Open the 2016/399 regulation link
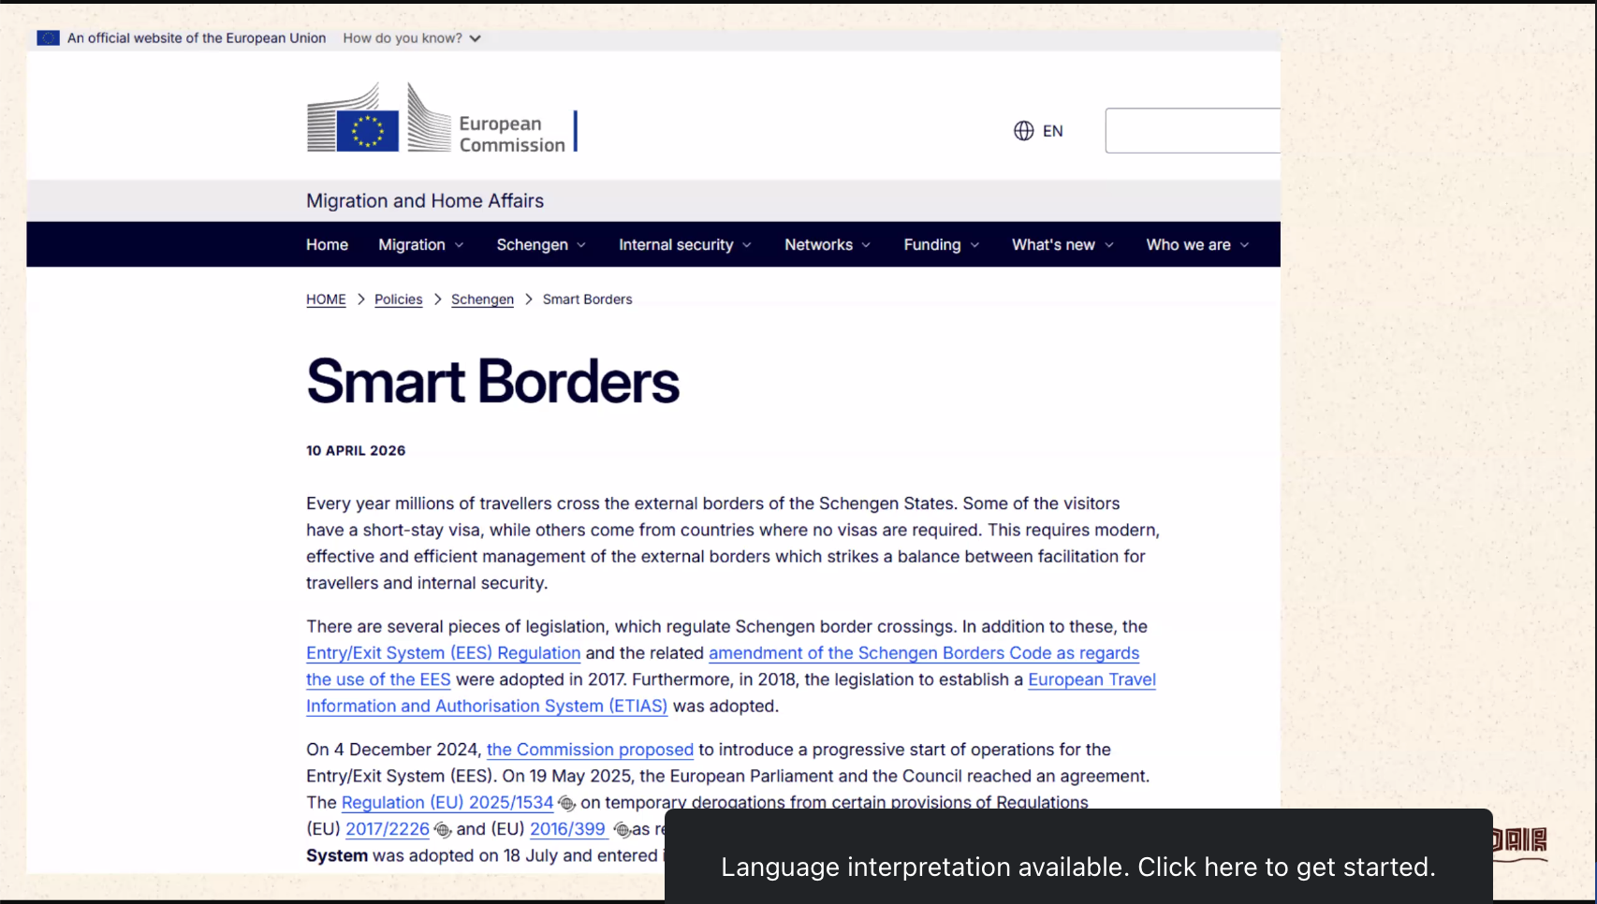The image size is (1597, 904). tap(567, 829)
